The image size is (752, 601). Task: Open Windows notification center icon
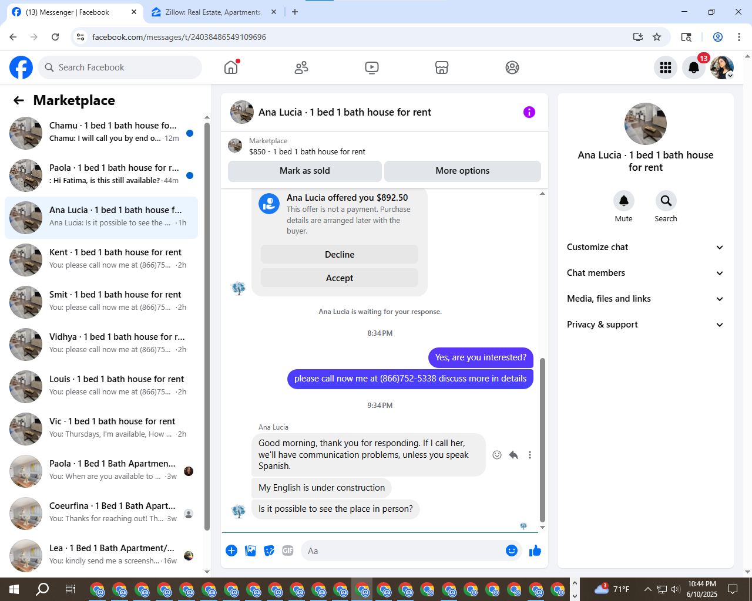(x=733, y=589)
